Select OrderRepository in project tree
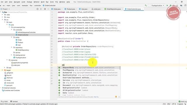Image resolution: width=187 pixels, height=105 pixels. [23, 50]
